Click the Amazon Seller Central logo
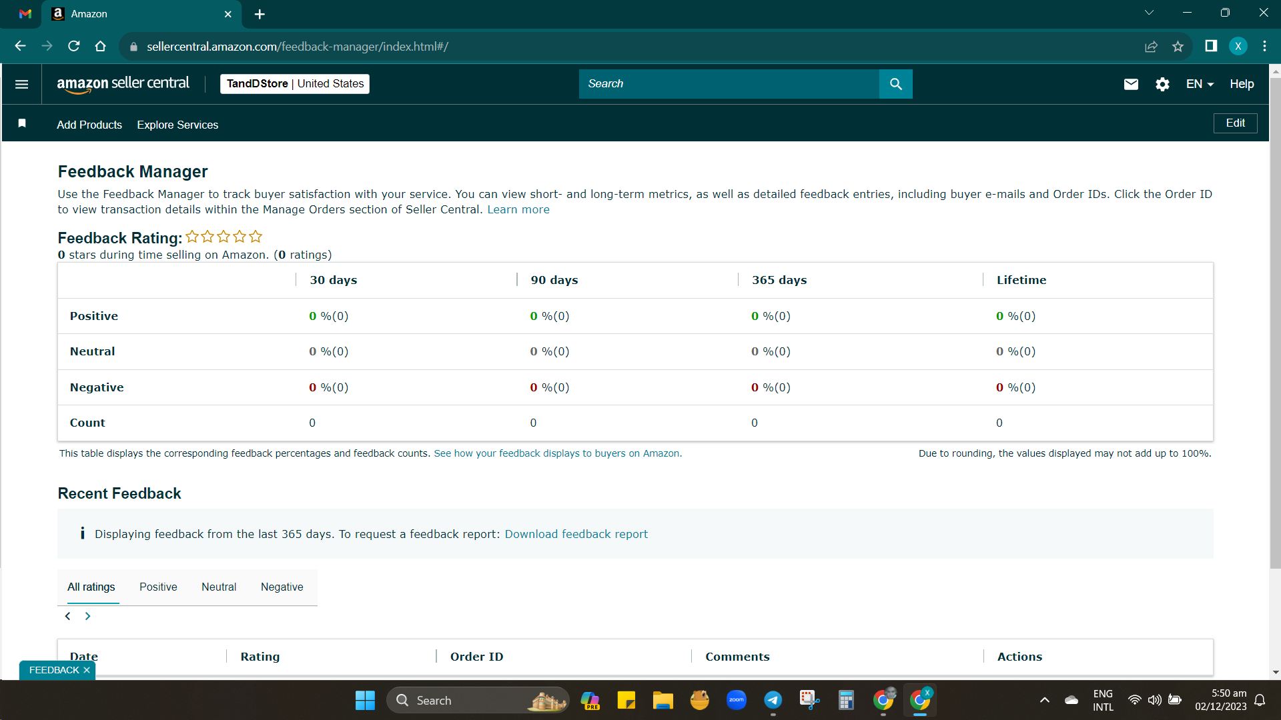The image size is (1281, 720). [x=123, y=84]
